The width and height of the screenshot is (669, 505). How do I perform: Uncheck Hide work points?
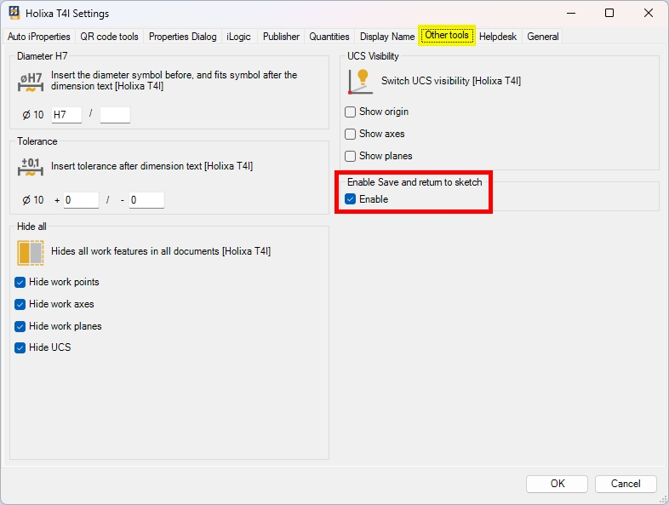(x=20, y=282)
